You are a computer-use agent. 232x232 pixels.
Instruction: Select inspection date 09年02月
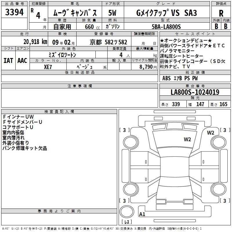64,42
